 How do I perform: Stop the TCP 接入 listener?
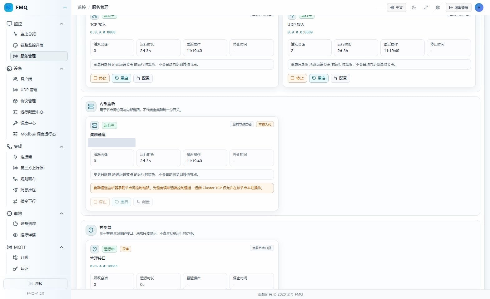100,78
